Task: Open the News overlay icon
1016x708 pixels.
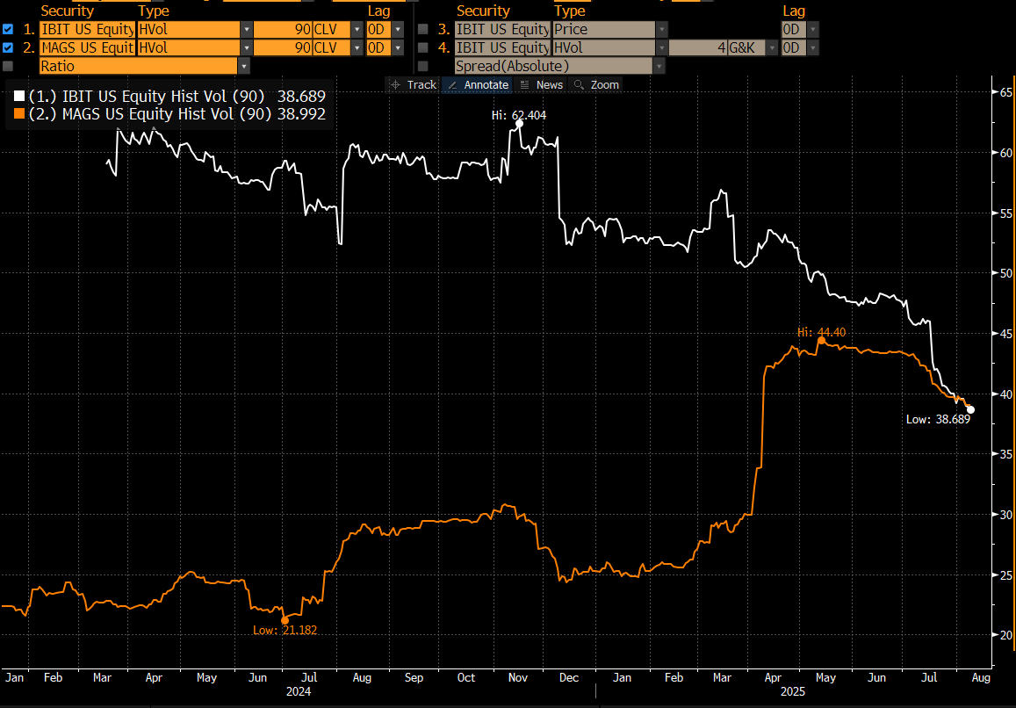Action: (x=542, y=85)
